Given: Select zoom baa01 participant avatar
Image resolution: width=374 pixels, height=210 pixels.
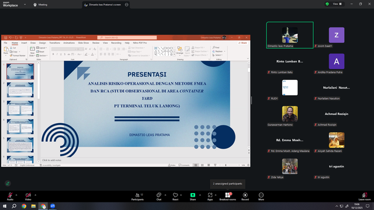Looking at the screenshot, I should click(x=337, y=35).
